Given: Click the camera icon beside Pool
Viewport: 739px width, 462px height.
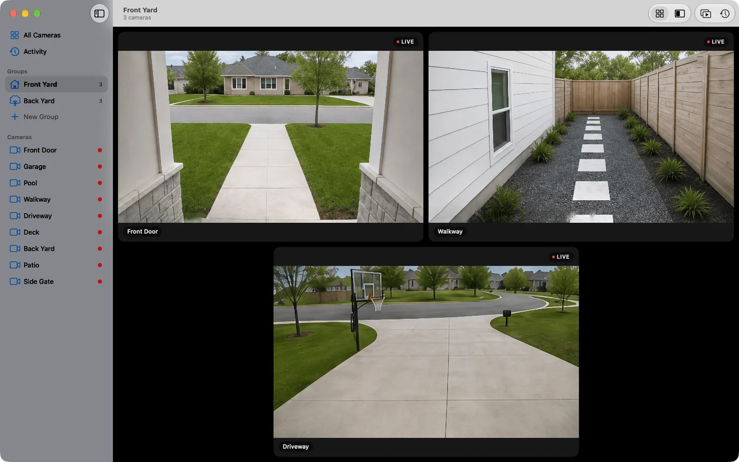Looking at the screenshot, I should pyautogui.click(x=15, y=183).
